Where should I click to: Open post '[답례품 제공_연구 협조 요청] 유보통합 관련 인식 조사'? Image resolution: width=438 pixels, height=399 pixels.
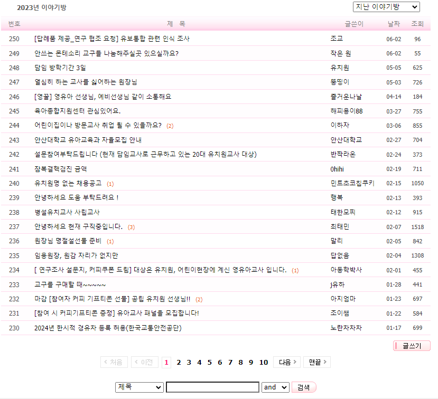coord(111,39)
